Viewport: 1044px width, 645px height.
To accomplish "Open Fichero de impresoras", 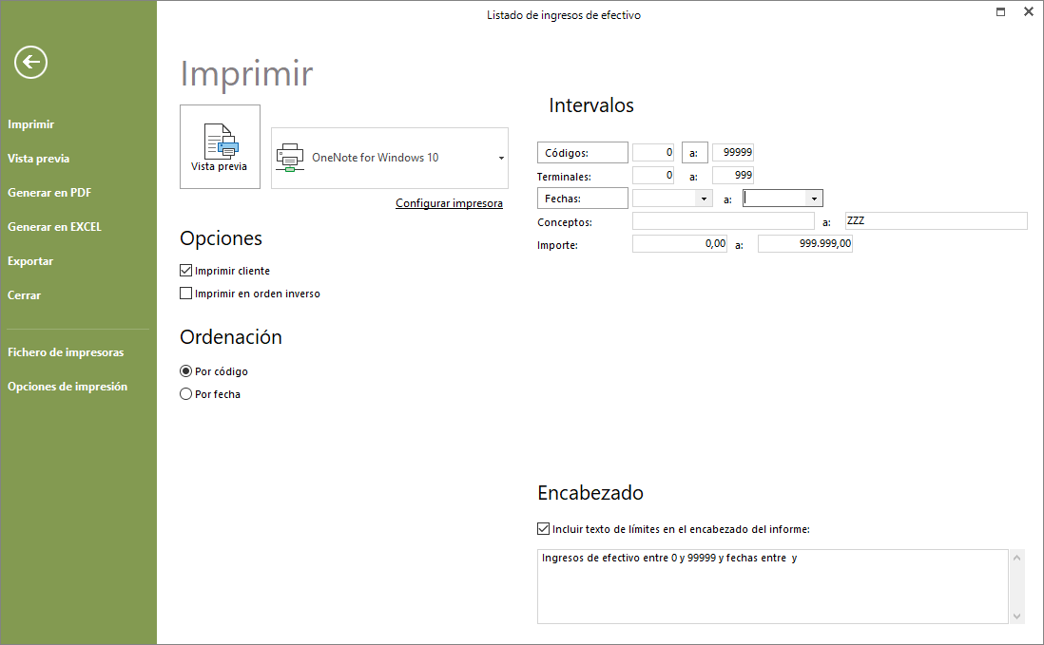I will coord(66,352).
